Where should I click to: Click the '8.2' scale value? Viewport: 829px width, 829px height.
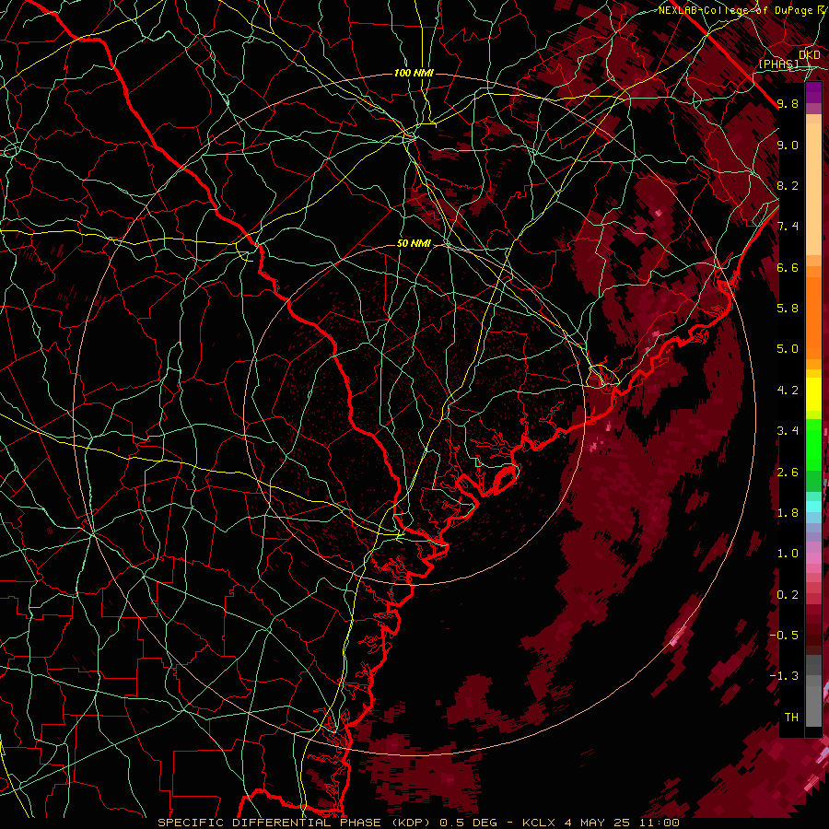point(788,185)
